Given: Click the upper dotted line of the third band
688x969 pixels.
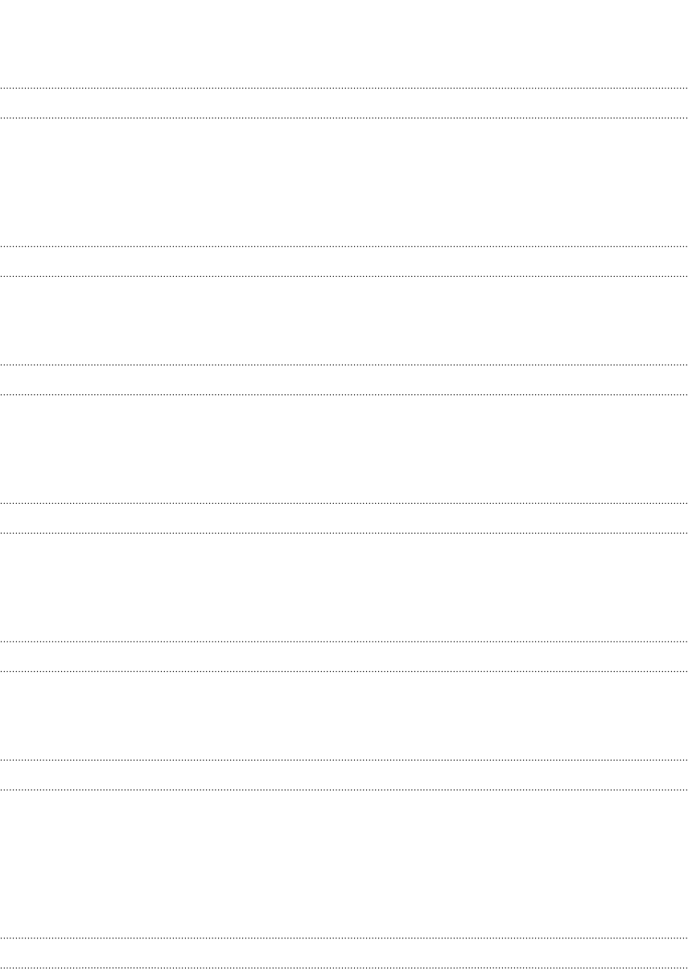Looking at the screenshot, I should tap(344, 365).
